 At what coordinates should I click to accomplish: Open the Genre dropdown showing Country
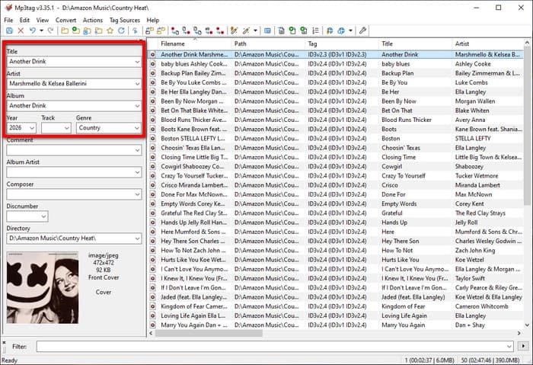click(x=137, y=128)
